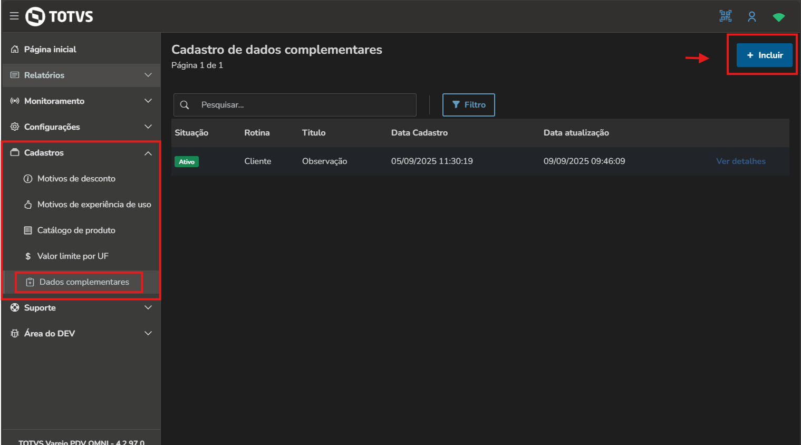The height and width of the screenshot is (445, 801).
Task: Click the search magnifier icon
Action: pyautogui.click(x=185, y=105)
